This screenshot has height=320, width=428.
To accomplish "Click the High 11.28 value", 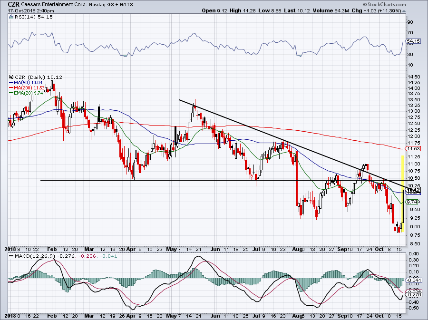I will click(x=243, y=10).
